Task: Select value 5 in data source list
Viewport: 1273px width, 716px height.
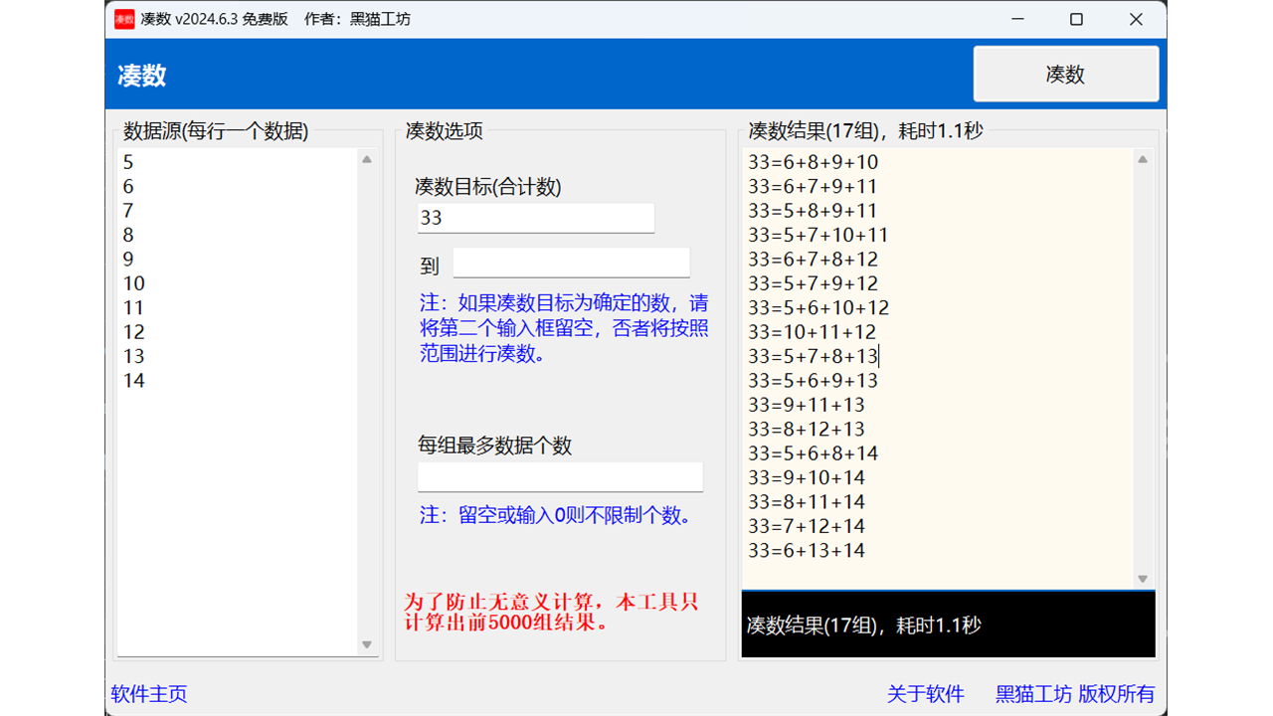Action: 128,162
